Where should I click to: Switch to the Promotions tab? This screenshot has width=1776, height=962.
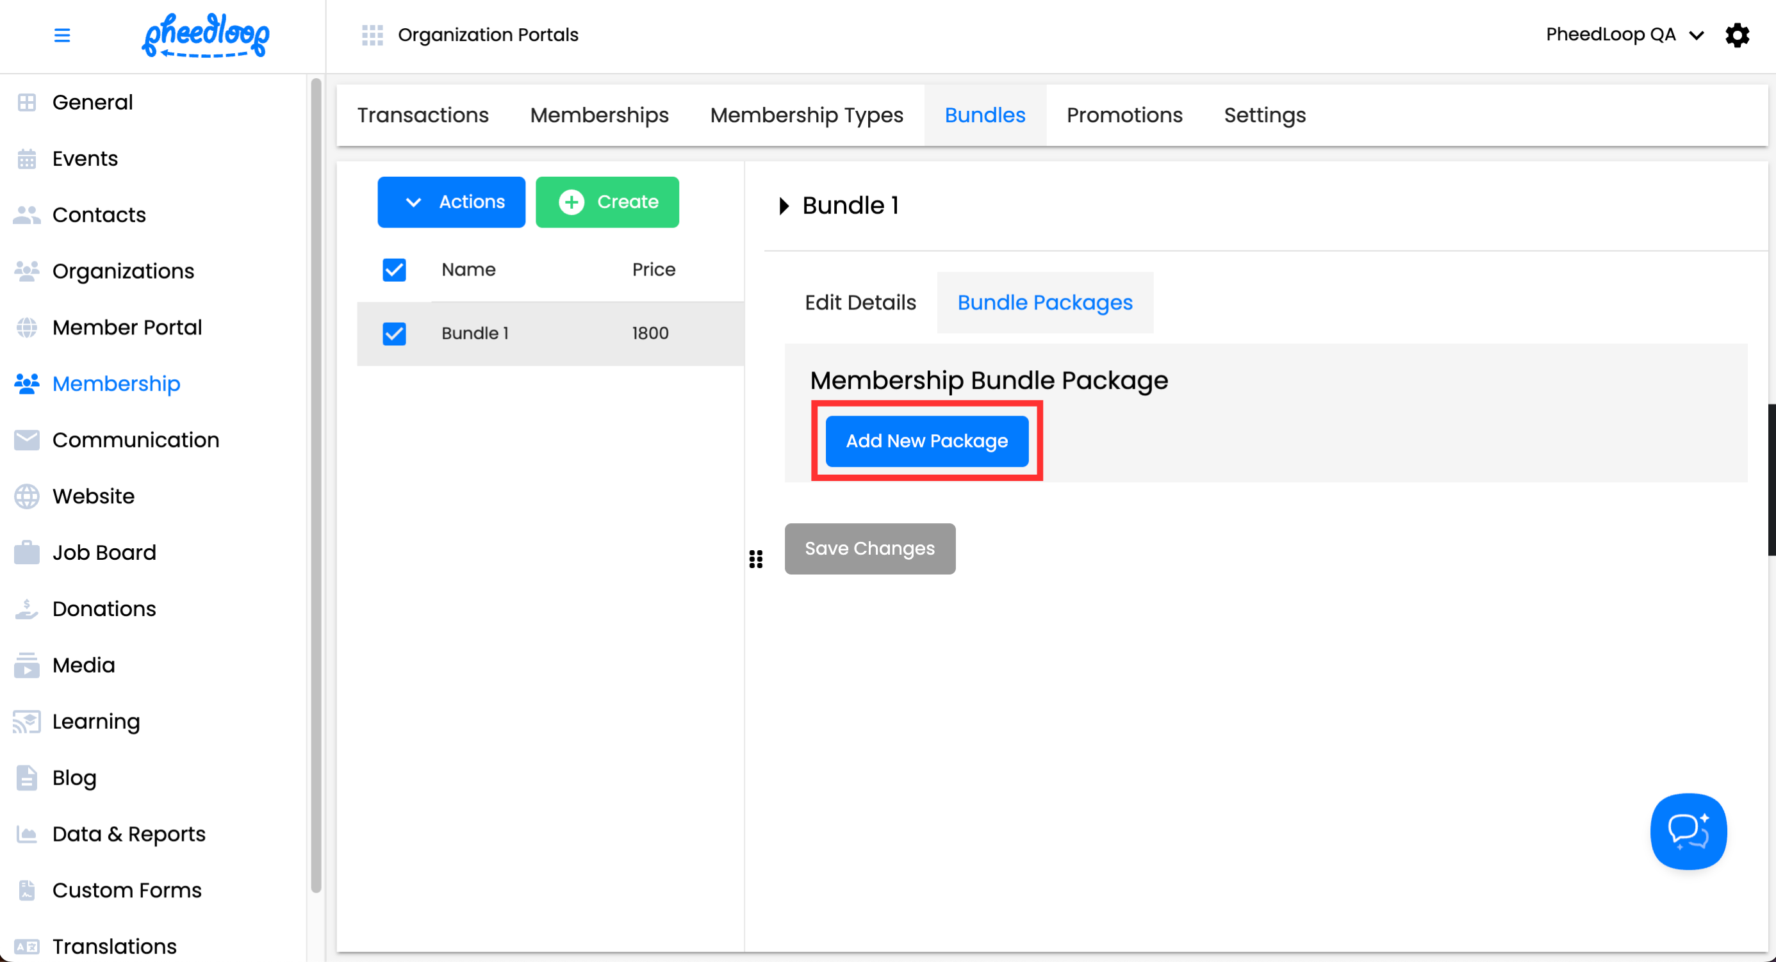[x=1124, y=115]
